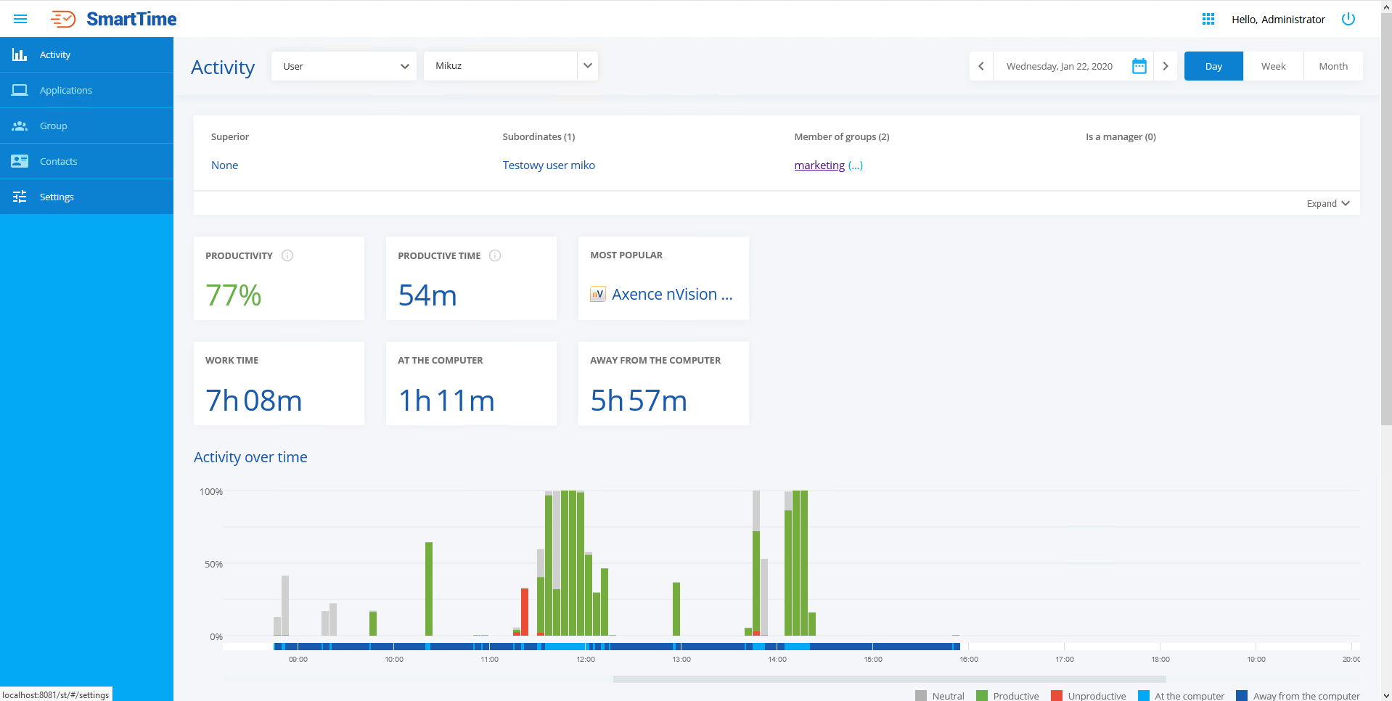Switch to Week view tab

click(x=1273, y=66)
